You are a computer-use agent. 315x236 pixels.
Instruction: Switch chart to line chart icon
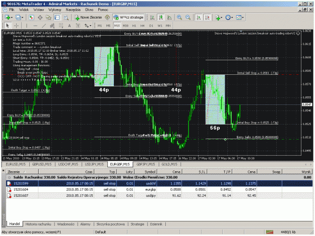click(x=169, y=18)
